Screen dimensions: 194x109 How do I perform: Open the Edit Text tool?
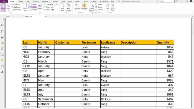tap(62, 7)
